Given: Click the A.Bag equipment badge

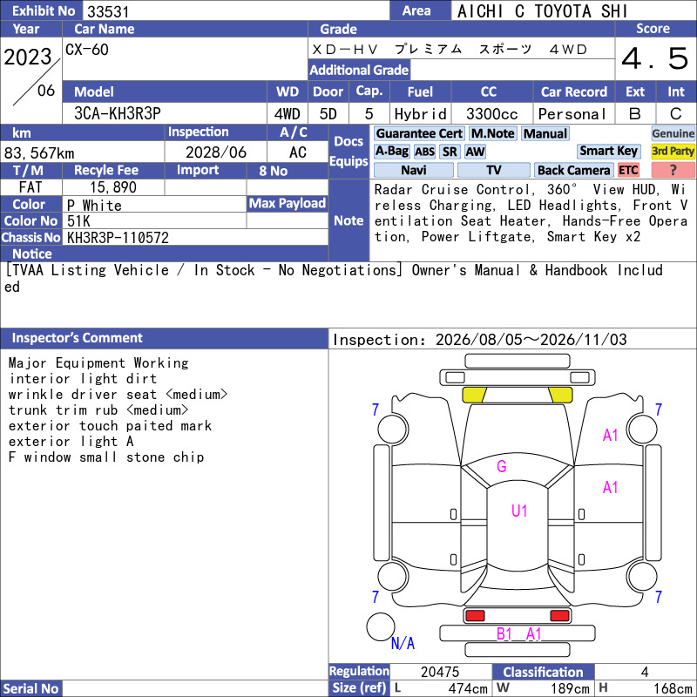Looking at the screenshot, I should tap(391, 151).
